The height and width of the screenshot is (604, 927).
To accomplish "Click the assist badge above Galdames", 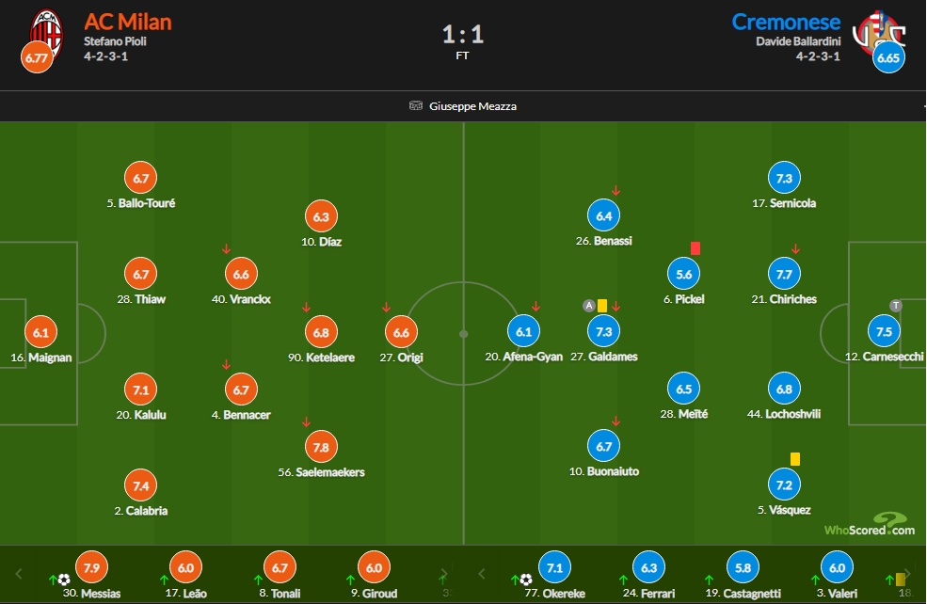I will 589,306.
